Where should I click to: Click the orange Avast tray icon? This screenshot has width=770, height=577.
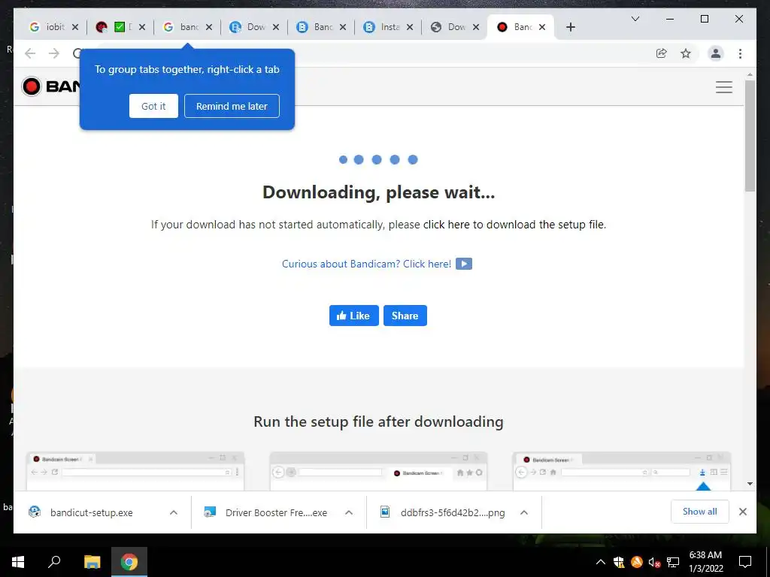[637, 562]
